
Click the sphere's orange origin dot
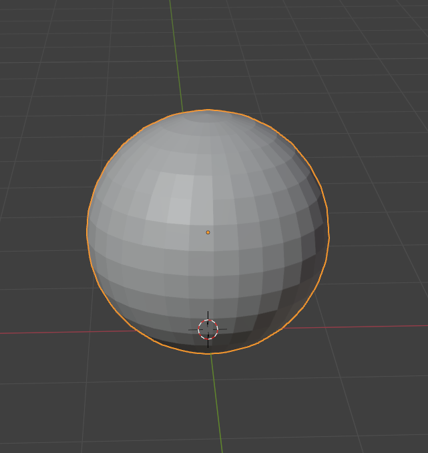coord(208,232)
